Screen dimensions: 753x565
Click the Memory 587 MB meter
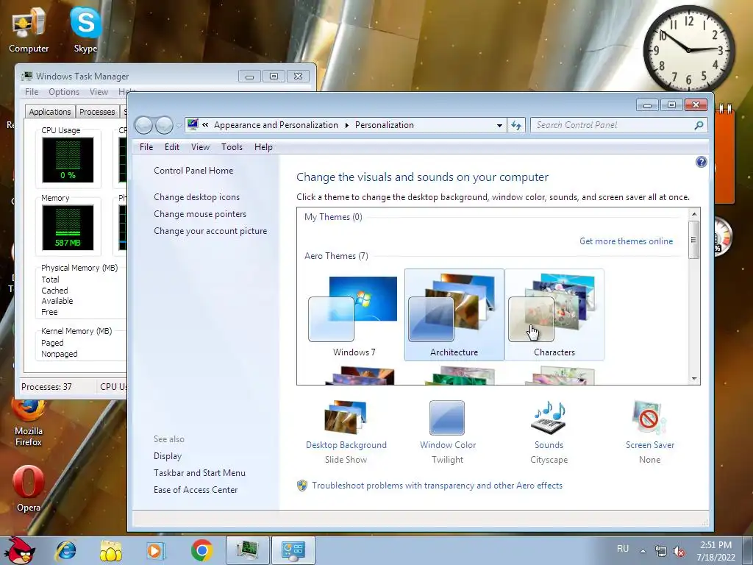68,228
